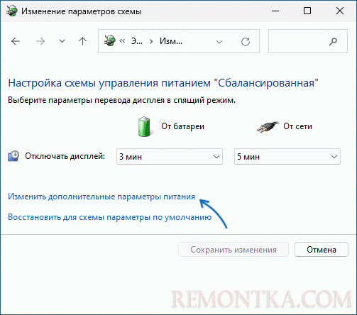The height and width of the screenshot is (315, 357).
Task: Click the 'Сохранить изменения' button
Action: coord(234,250)
